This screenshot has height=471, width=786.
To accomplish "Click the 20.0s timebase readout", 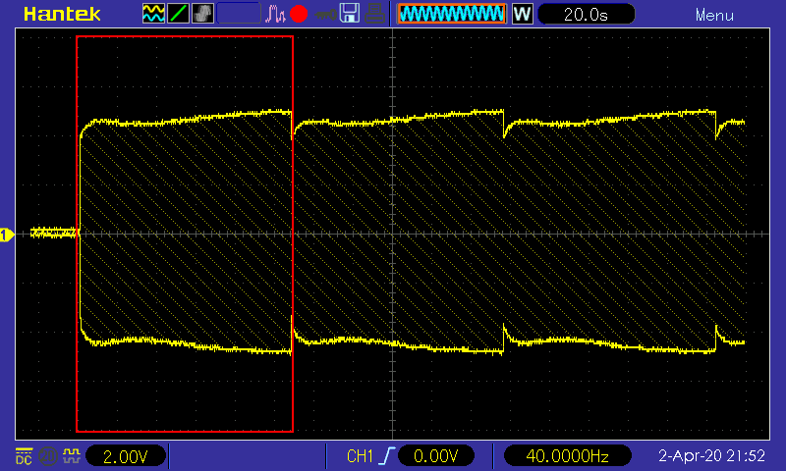I will pos(586,14).
